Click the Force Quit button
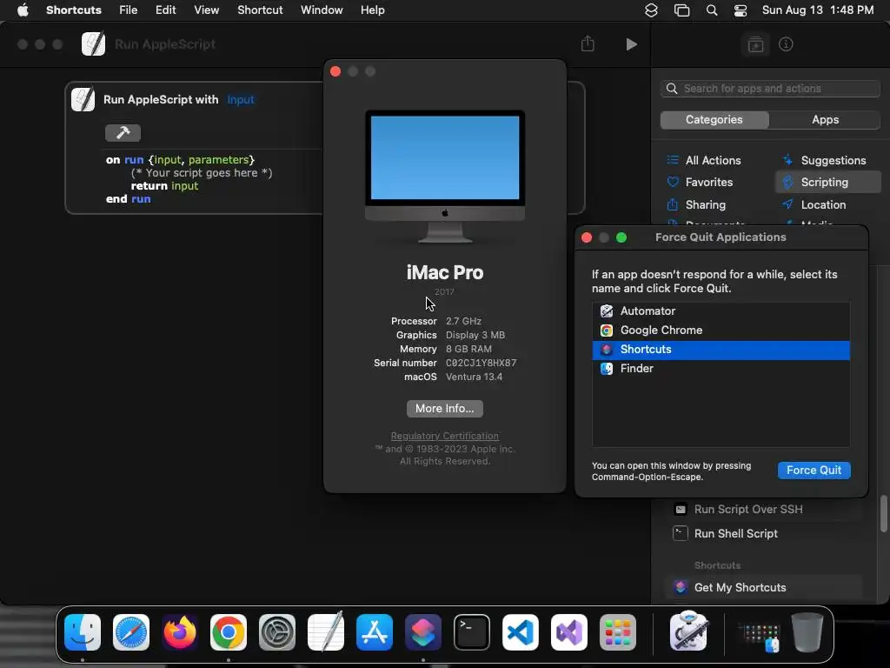 (x=814, y=471)
